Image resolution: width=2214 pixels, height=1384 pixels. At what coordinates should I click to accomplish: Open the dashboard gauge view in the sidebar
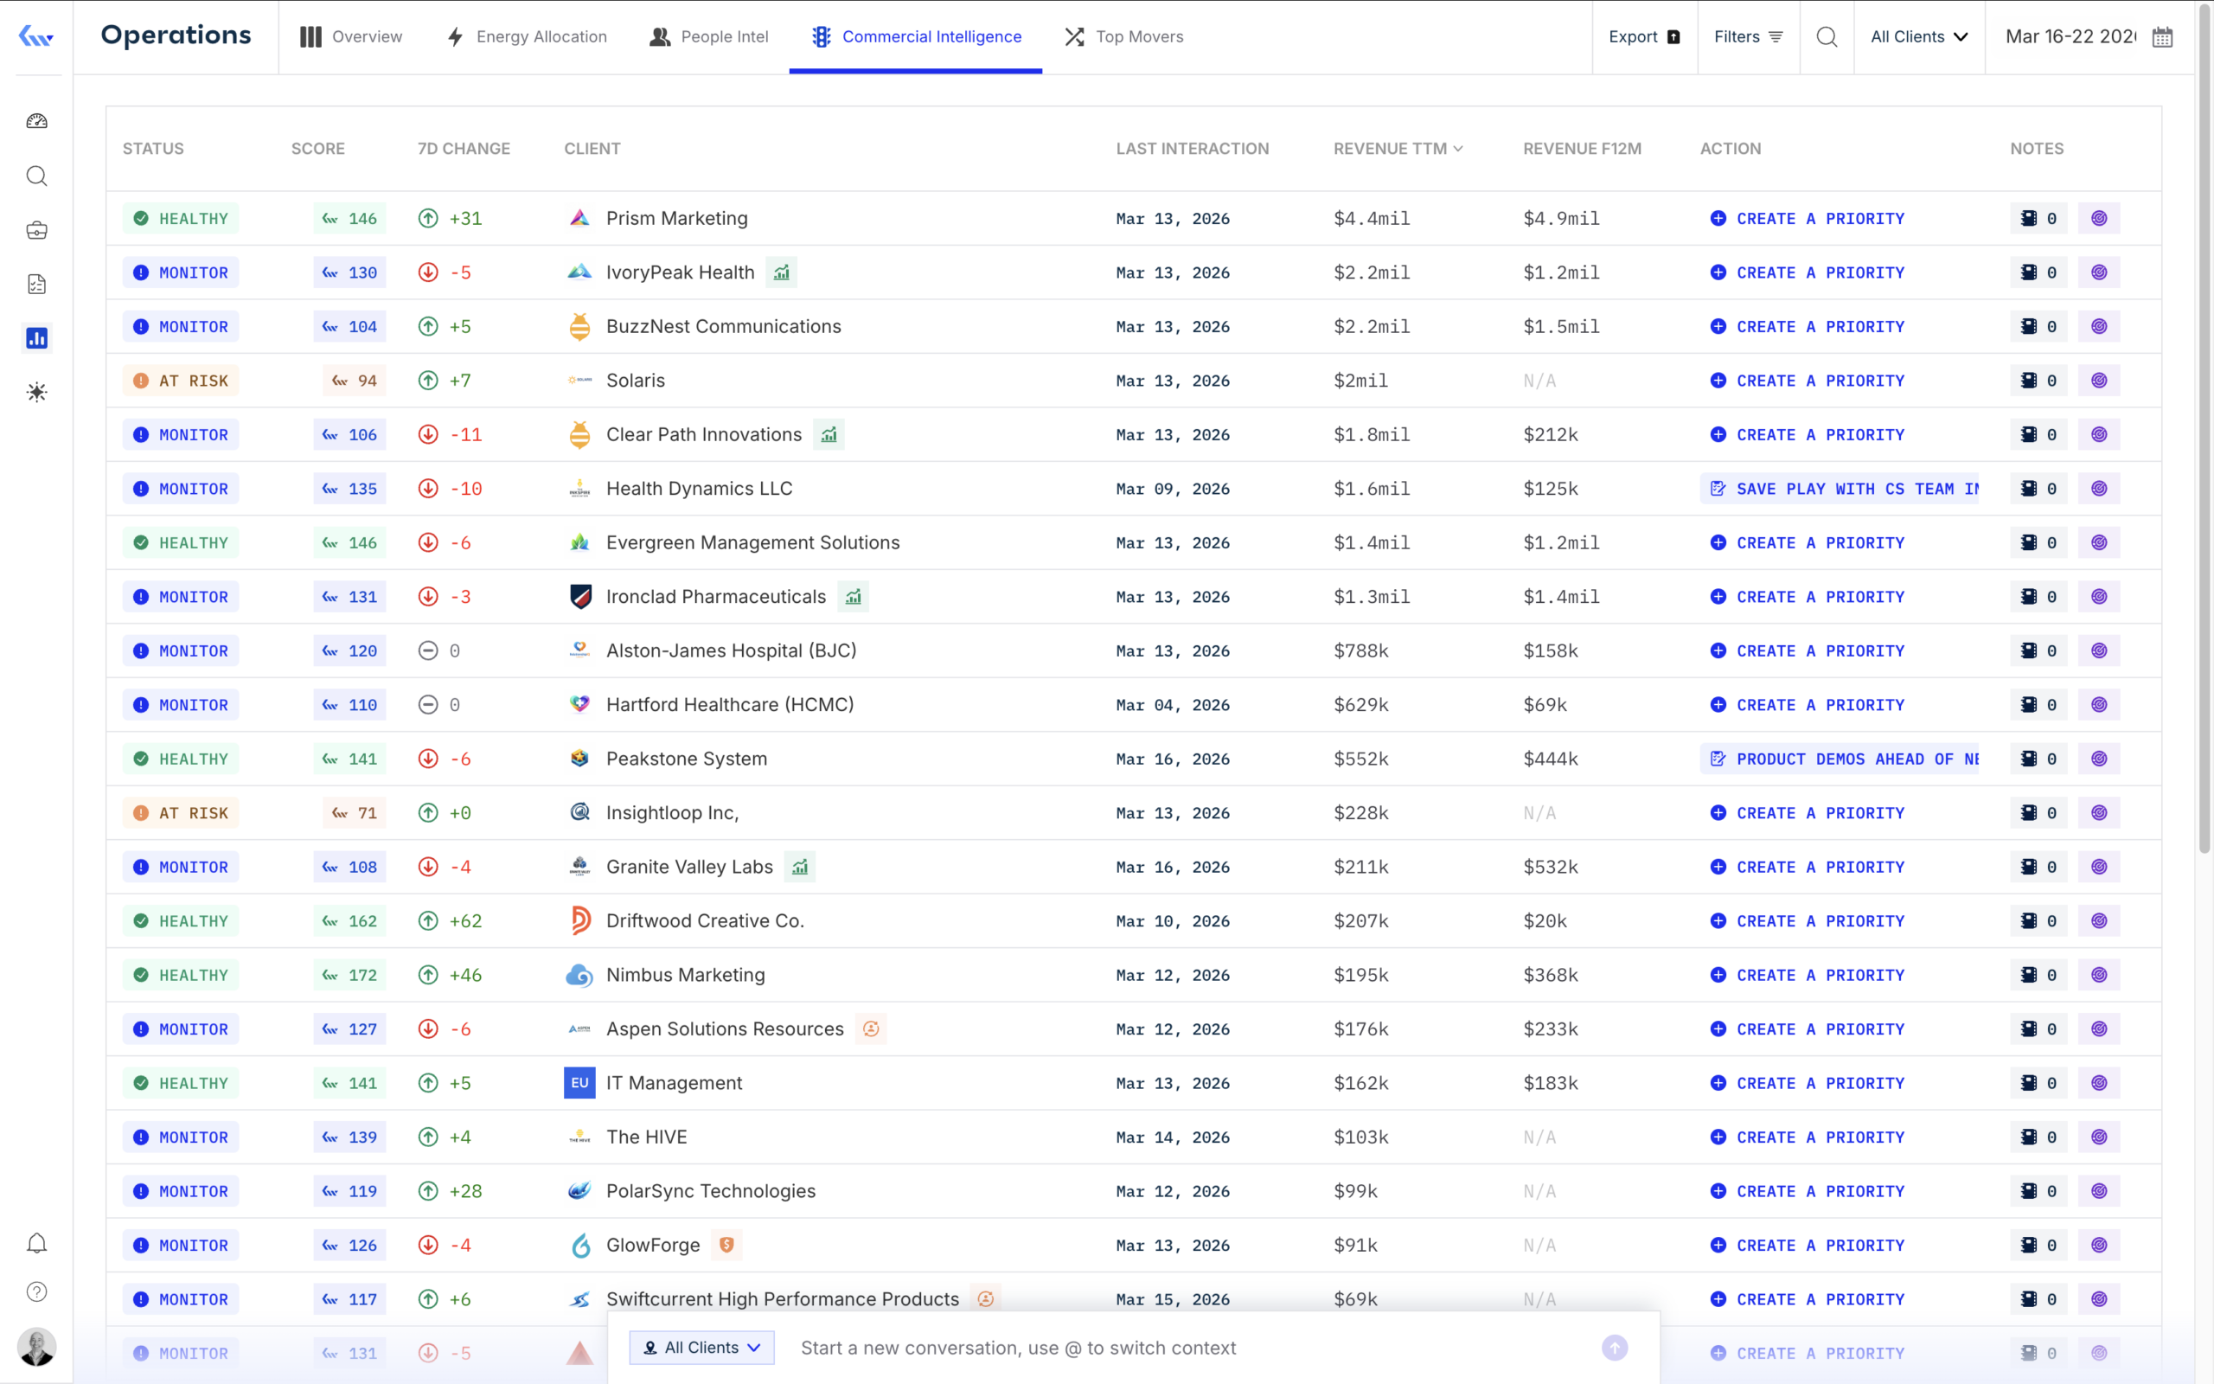(36, 120)
